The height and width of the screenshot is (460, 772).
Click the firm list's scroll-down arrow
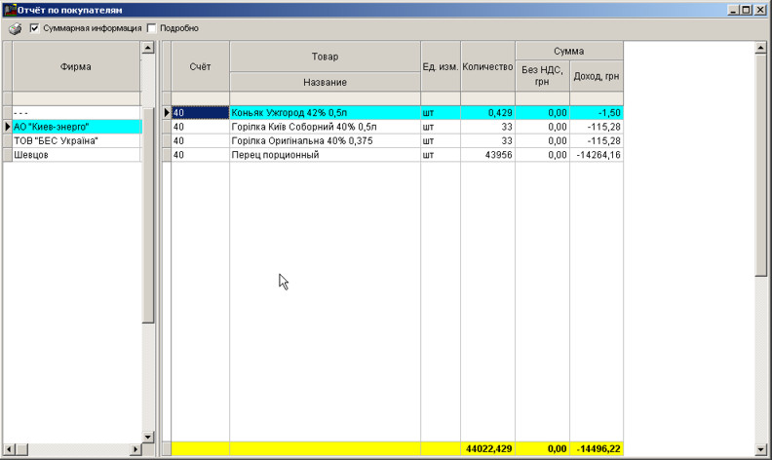[148, 436]
